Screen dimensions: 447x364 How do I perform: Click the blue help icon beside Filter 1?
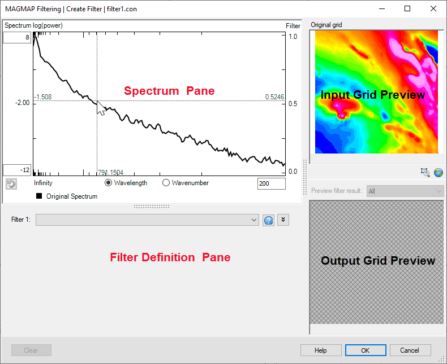coord(269,220)
